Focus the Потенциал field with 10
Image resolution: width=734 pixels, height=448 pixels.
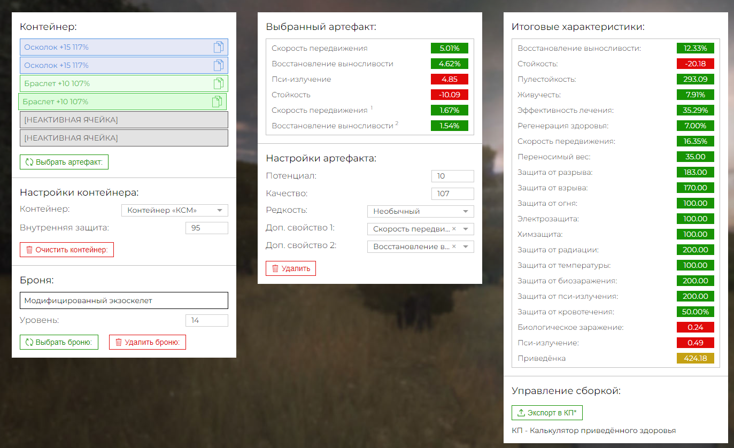[x=453, y=176]
